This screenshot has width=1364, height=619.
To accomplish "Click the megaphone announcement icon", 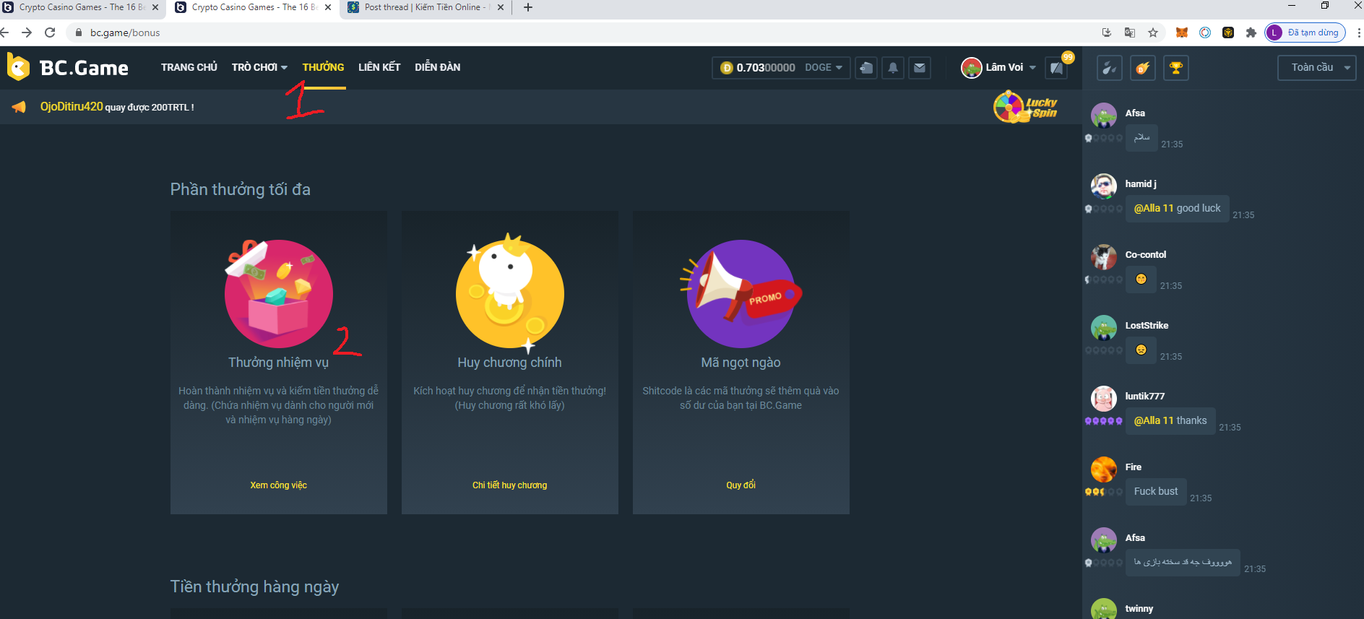I will pos(19,107).
